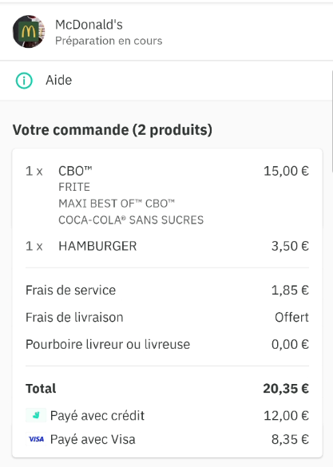Click the Préparation en cours status text
The width and height of the screenshot is (333, 467).
(109, 41)
